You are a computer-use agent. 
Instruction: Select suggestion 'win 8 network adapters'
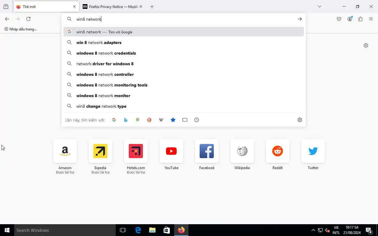(x=183, y=42)
